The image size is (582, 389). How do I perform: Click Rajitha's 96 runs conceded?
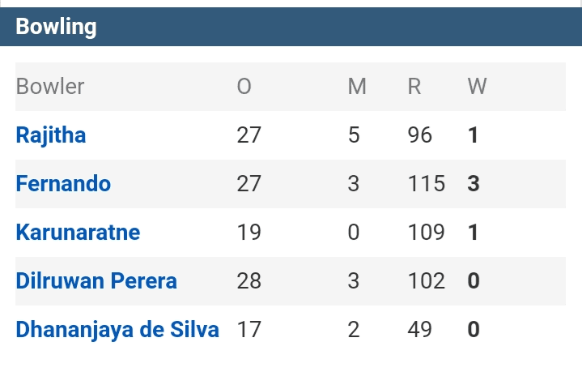pos(420,135)
